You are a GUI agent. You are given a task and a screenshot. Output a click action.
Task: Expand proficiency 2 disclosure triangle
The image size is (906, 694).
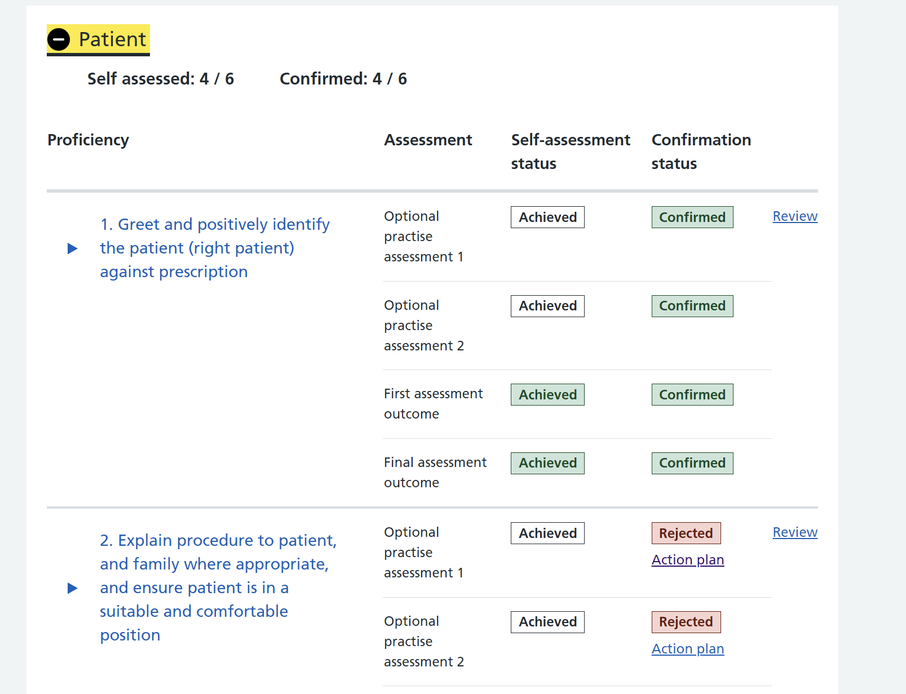coord(72,588)
